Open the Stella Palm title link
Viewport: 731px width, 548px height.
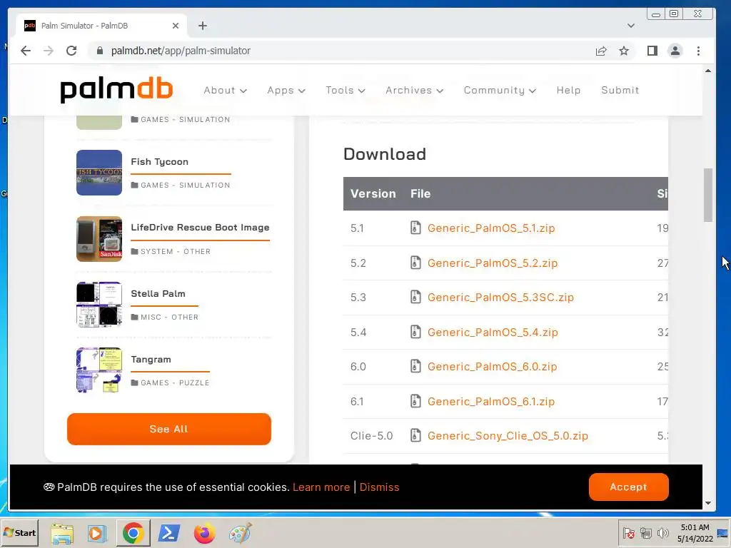(158, 293)
